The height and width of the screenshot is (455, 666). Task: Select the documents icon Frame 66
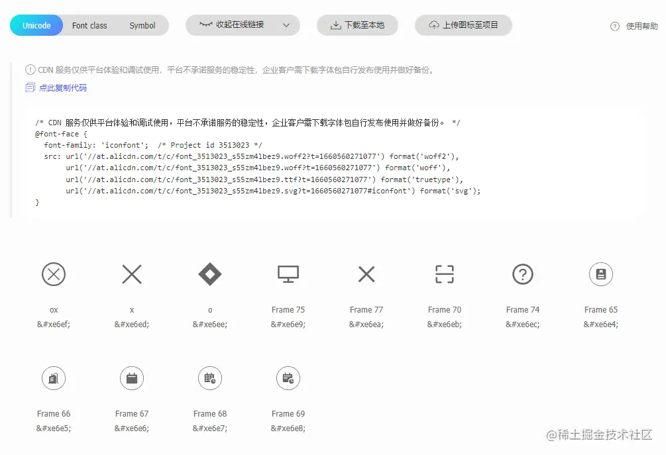[x=54, y=378]
